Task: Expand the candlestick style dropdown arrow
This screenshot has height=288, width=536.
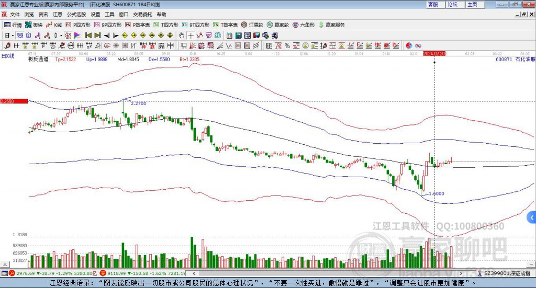Action: pos(61,36)
